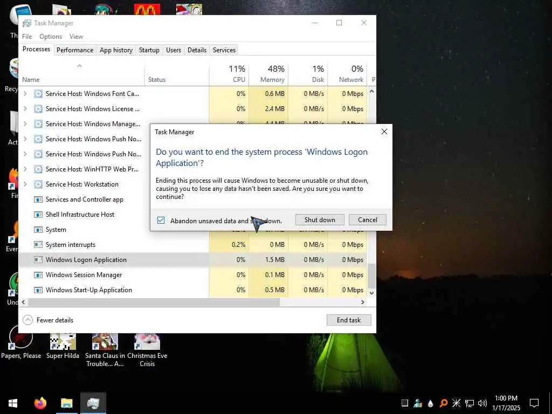Sort processes by CPU column
This screenshot has height=414, width=552.
pos(229,74)
